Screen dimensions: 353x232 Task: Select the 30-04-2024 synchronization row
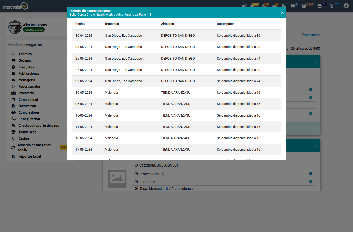pyautogui.click(x=176, y=36)
